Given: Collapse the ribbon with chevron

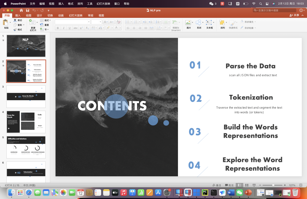Looking at the screenshot, I should 303,15.
